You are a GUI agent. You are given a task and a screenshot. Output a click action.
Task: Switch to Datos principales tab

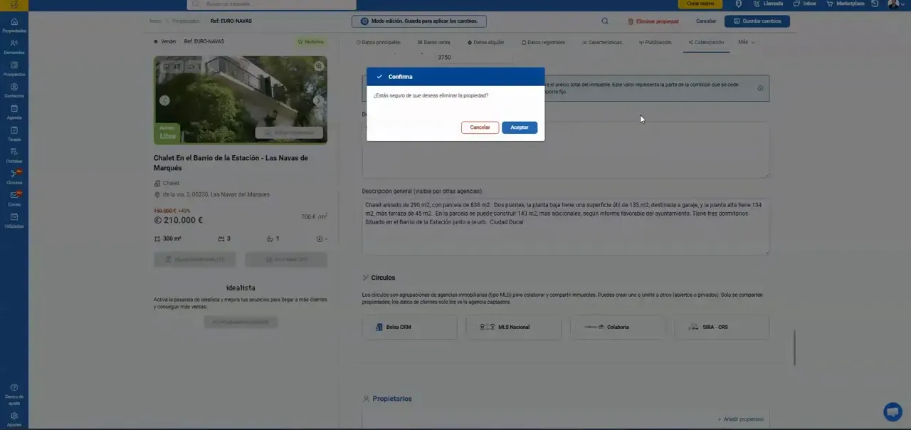point(378,42)
